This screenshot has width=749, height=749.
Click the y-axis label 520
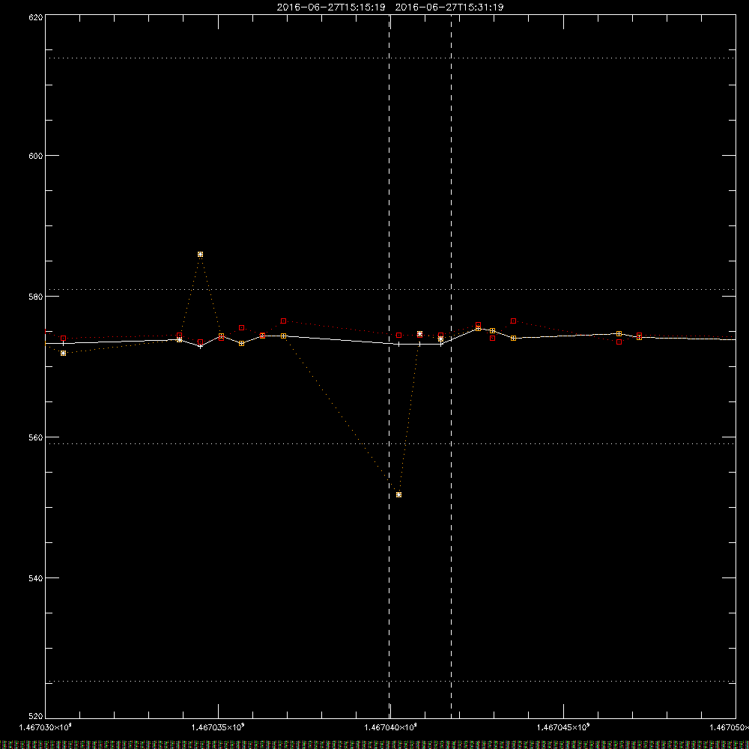(36, 717)
